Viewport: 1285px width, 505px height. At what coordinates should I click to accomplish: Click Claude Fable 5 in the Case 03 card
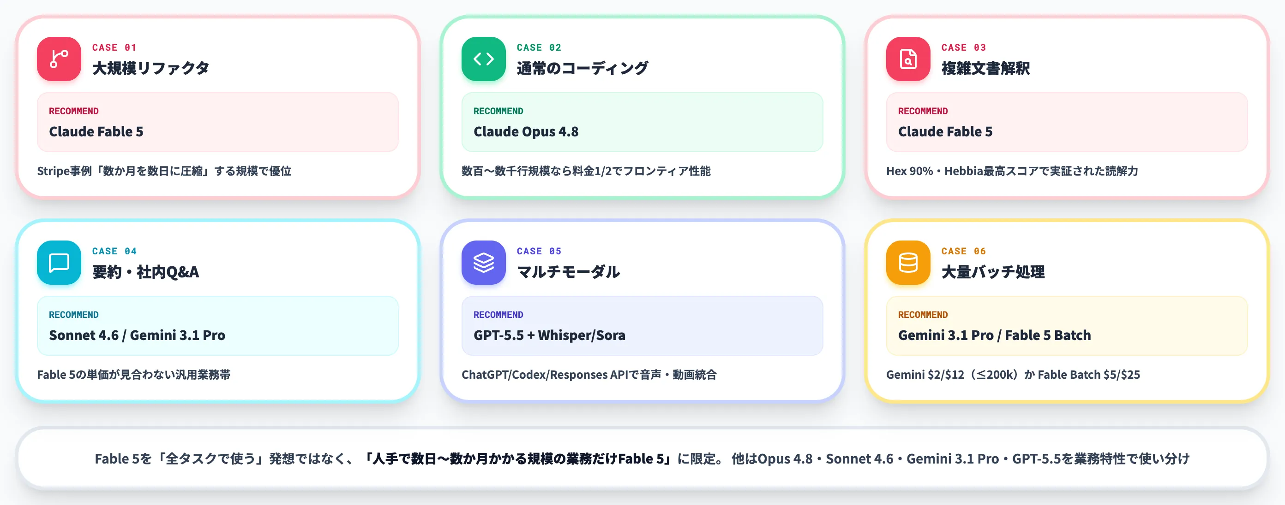click(945, 131)
